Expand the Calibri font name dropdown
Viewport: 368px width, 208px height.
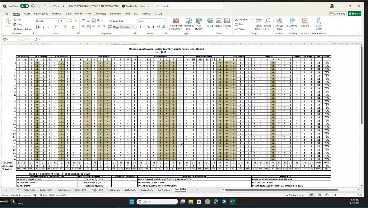pyautogui.click(x=57, y=21)
